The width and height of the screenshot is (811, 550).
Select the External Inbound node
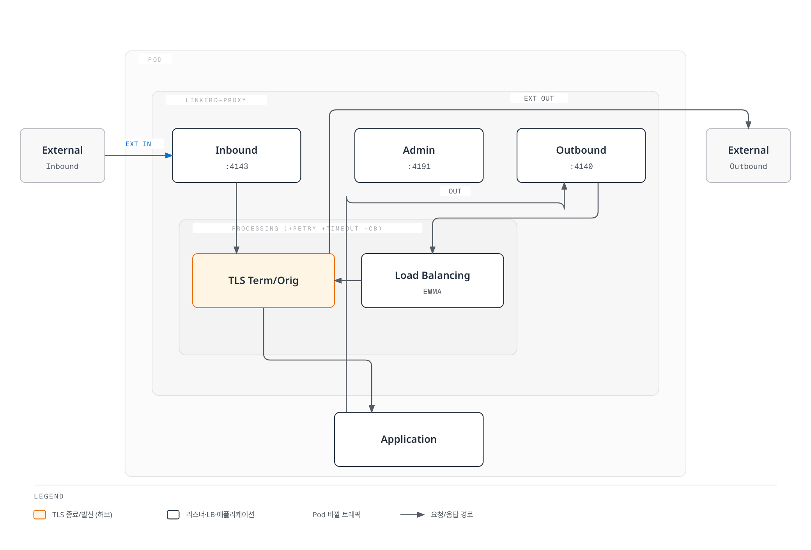click(x=62, y=155)
